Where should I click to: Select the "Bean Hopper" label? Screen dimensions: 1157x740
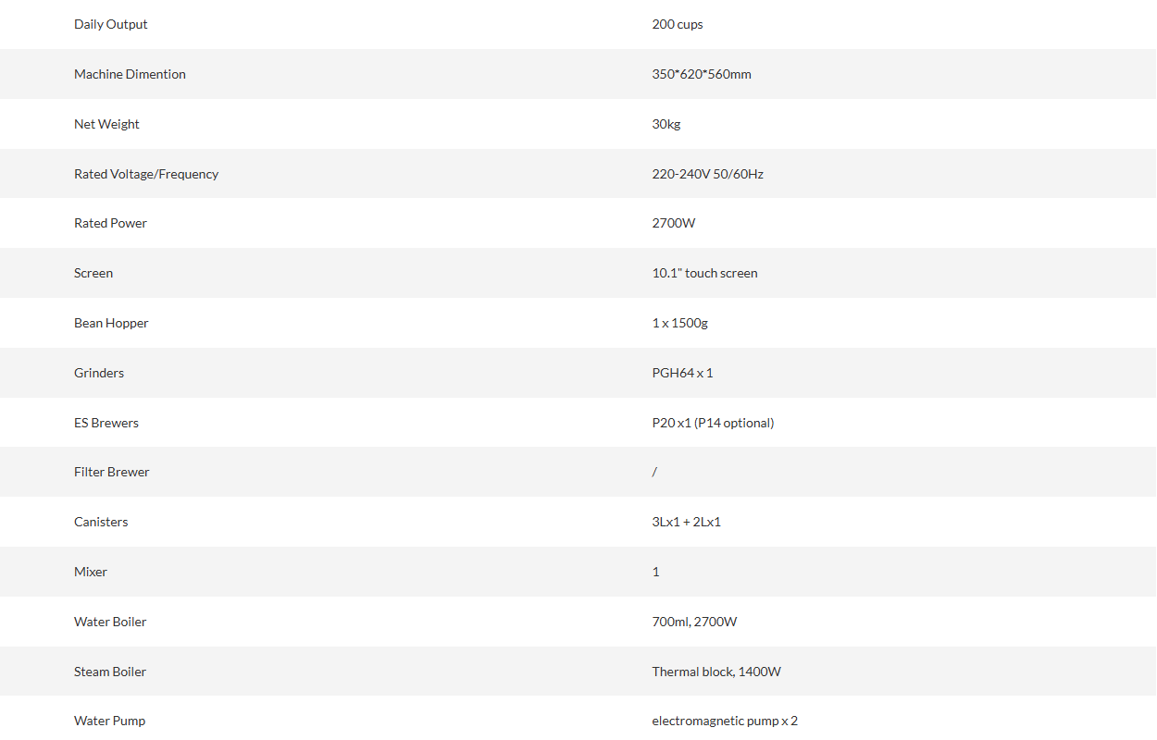pyautogui.click(x=111, y=323)
